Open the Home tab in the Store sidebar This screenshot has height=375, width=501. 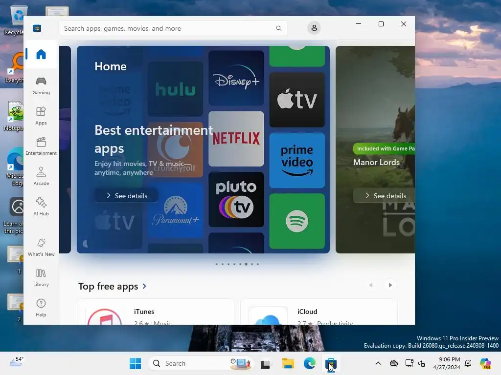pos(41,54)
